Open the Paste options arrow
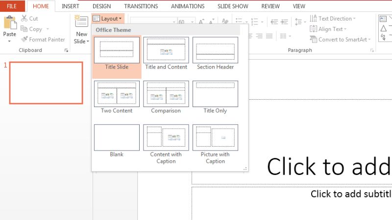Viewport: 392px width, 220px height. click(9, 42)
